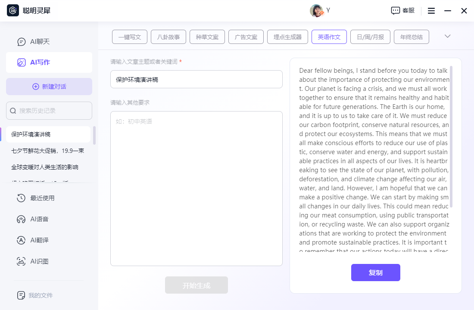Open the AI识图 image recognition icon
Screen dimensions: 474x310
(x=21, y=261)
